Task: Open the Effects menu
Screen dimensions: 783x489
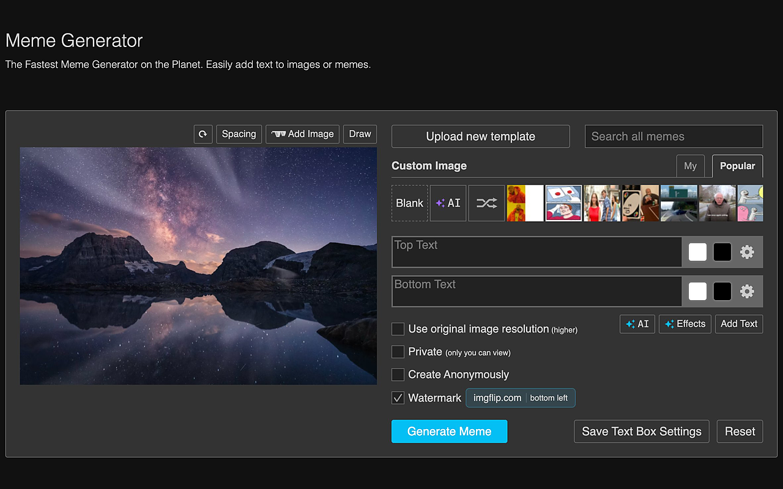Action: 685,324
